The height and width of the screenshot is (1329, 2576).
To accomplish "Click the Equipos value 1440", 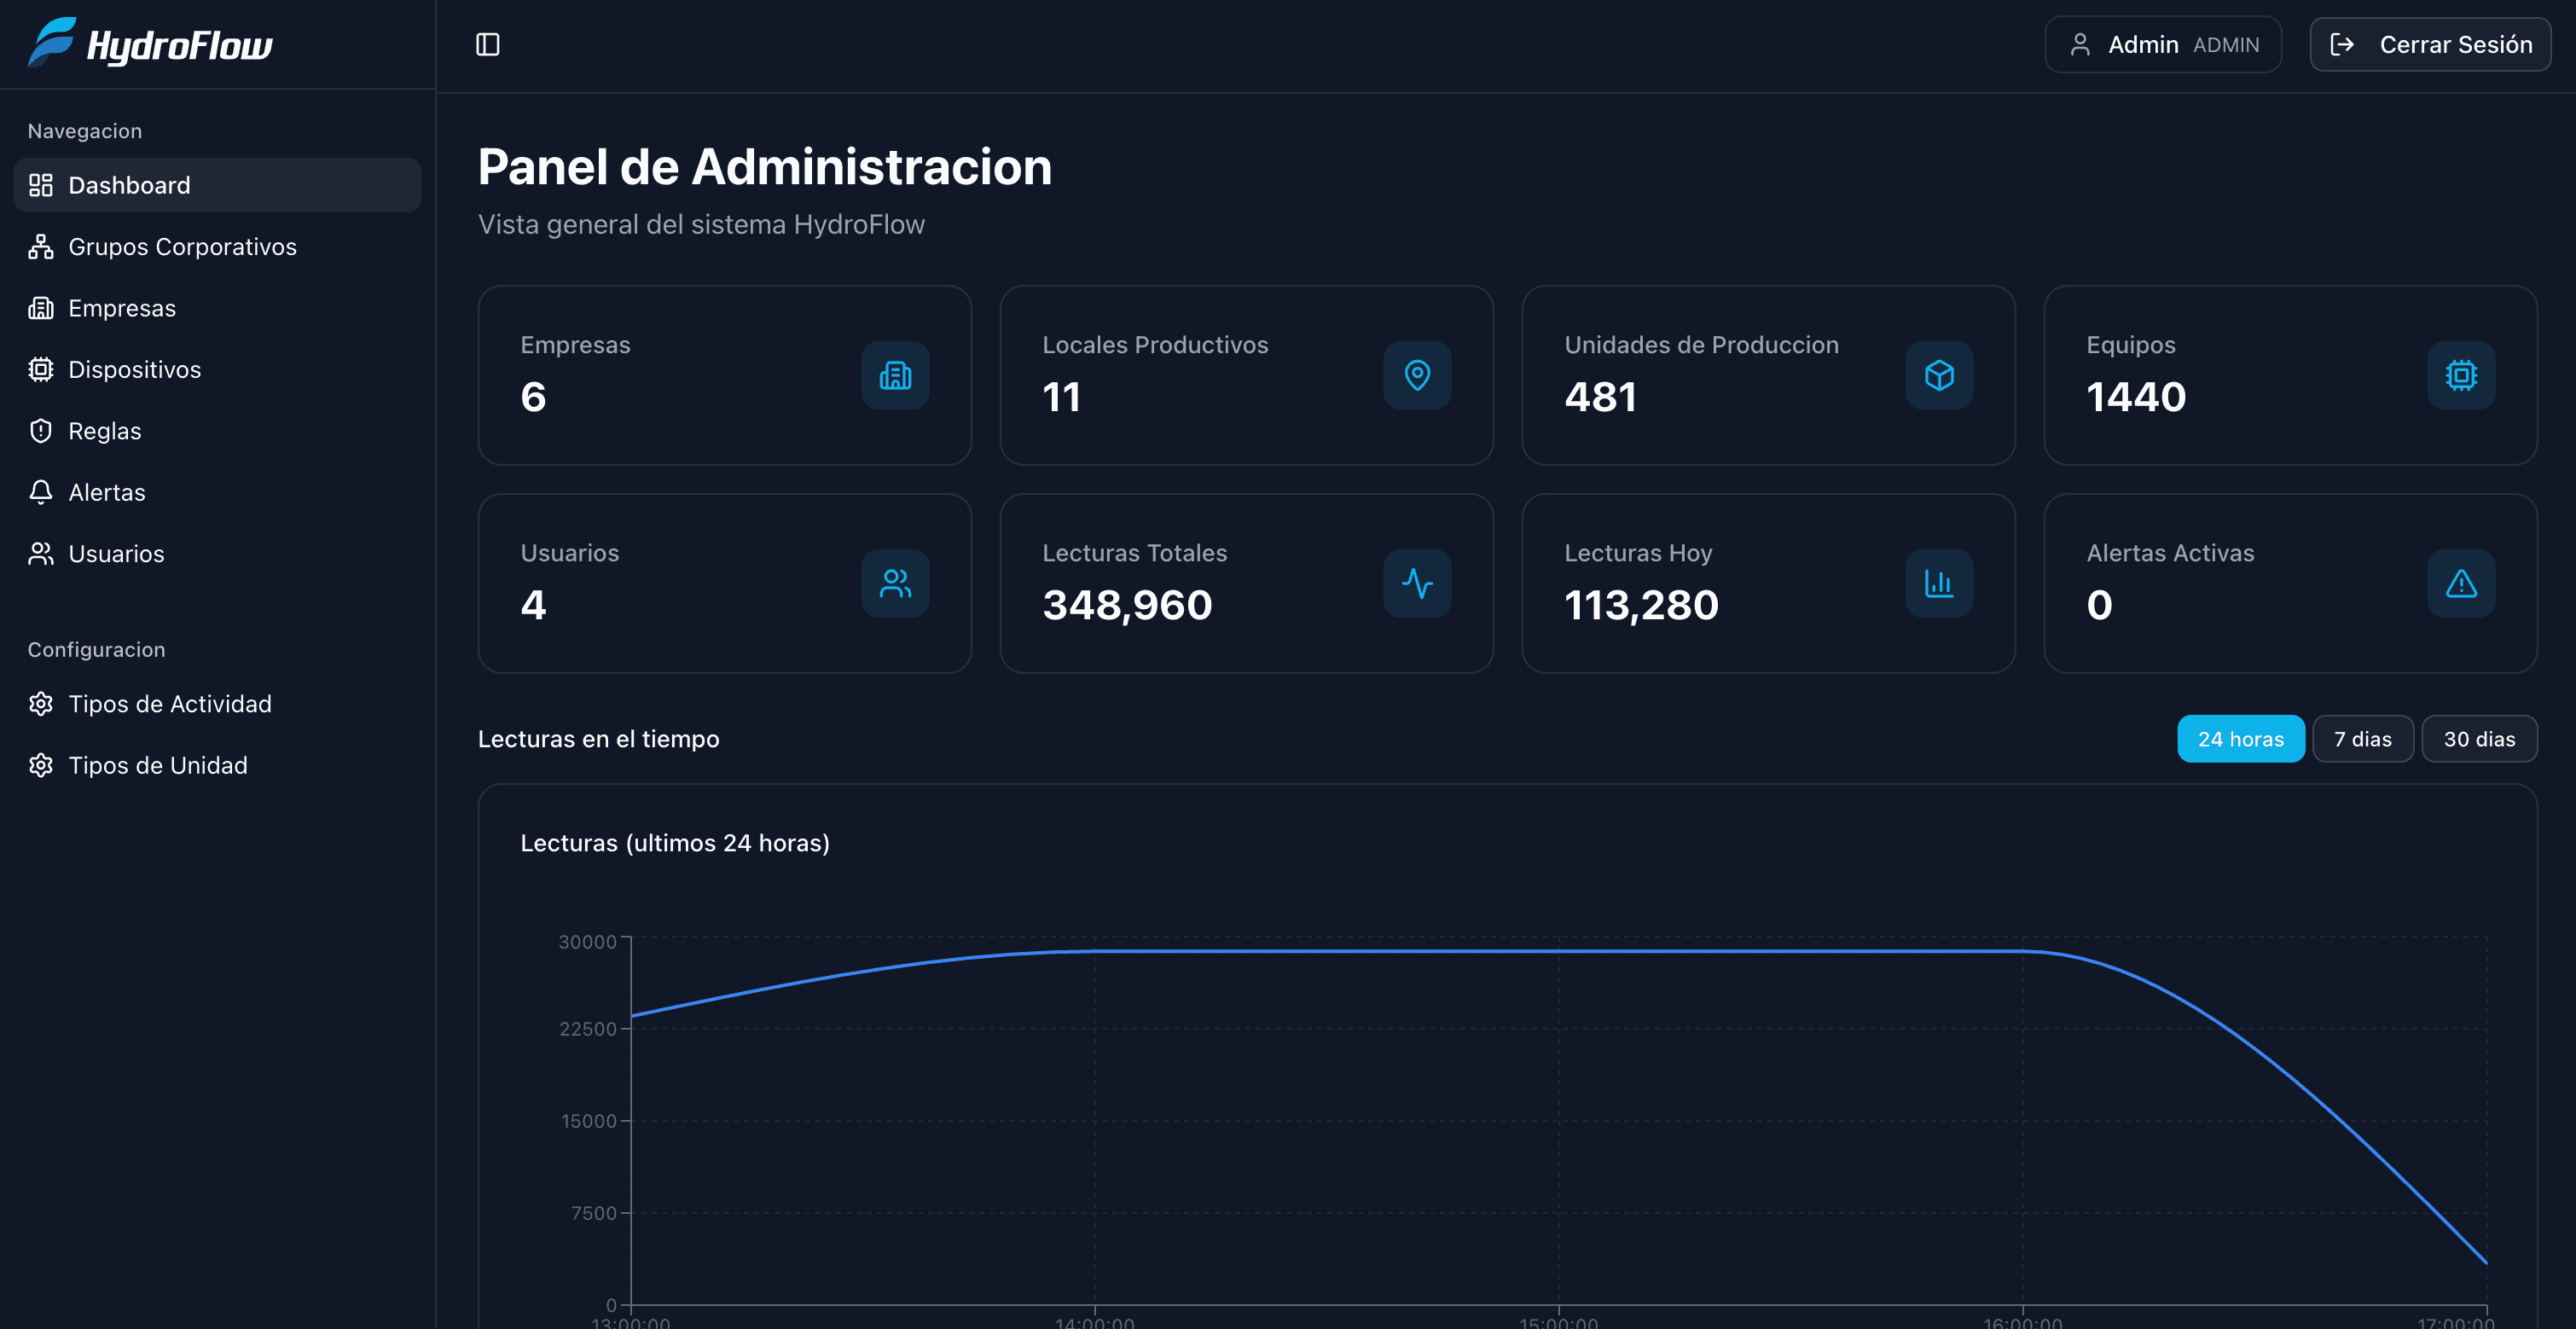I will [2136, 397].
